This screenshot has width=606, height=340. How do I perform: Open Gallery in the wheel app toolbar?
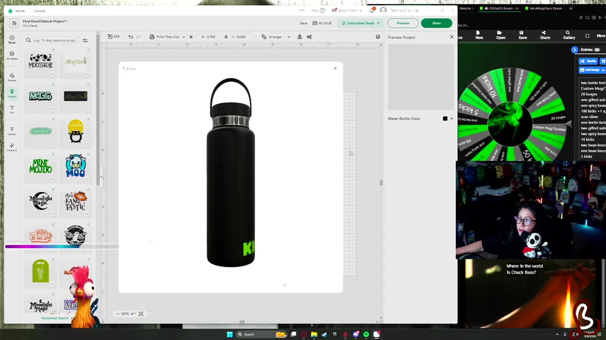569,35
